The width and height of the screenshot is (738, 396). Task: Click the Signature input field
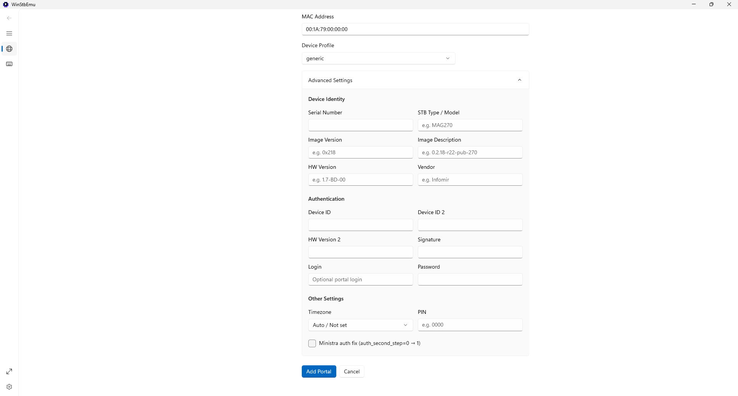click(470, 252)
